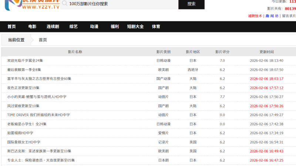Click the red timestamp 2026-02-06 17:57:12
The image size is (296, 166).
266,88
